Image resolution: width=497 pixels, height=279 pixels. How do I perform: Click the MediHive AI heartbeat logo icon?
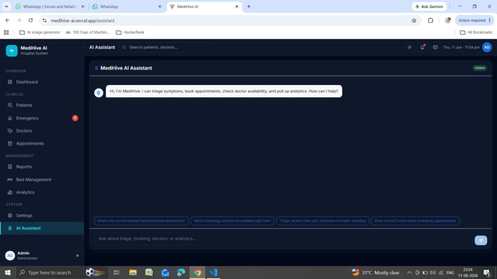[x=12, y=51]
